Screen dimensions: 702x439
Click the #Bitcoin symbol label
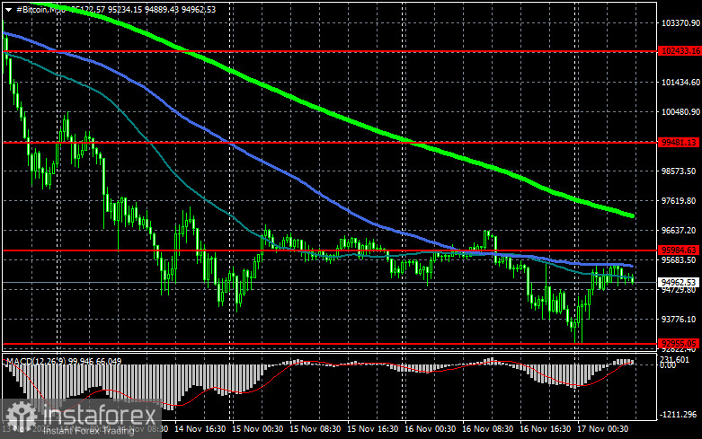click(x=36, y=7)
